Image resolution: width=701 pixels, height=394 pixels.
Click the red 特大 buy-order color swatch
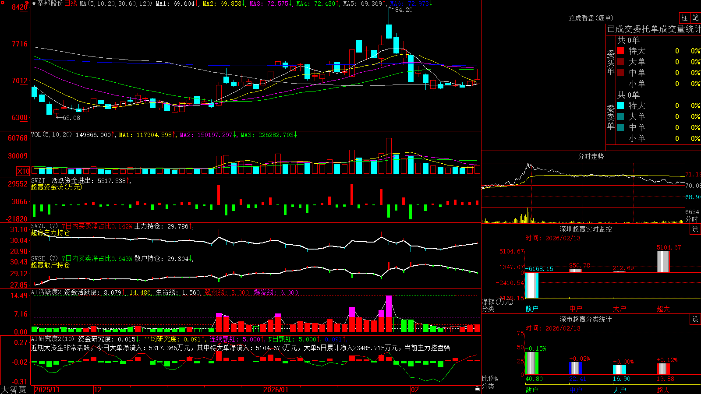(620, 51)
